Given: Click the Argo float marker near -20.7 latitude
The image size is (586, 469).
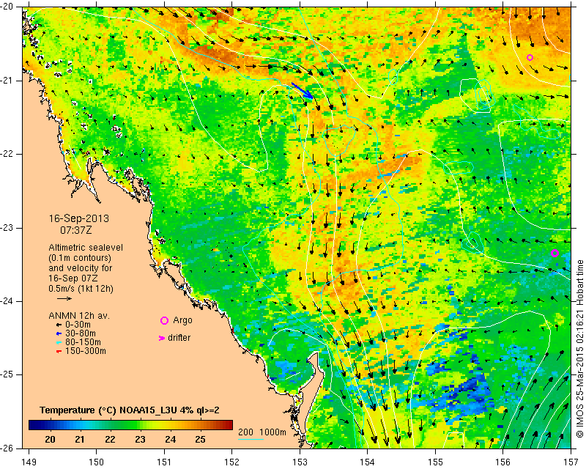Looking at the screenshot, I should pos(530,58).
